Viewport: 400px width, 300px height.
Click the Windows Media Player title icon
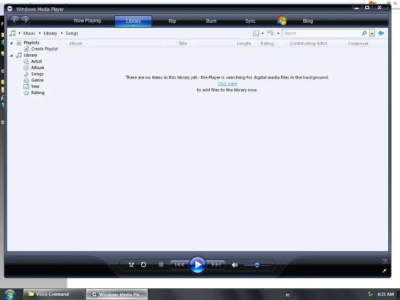point(10,9)
